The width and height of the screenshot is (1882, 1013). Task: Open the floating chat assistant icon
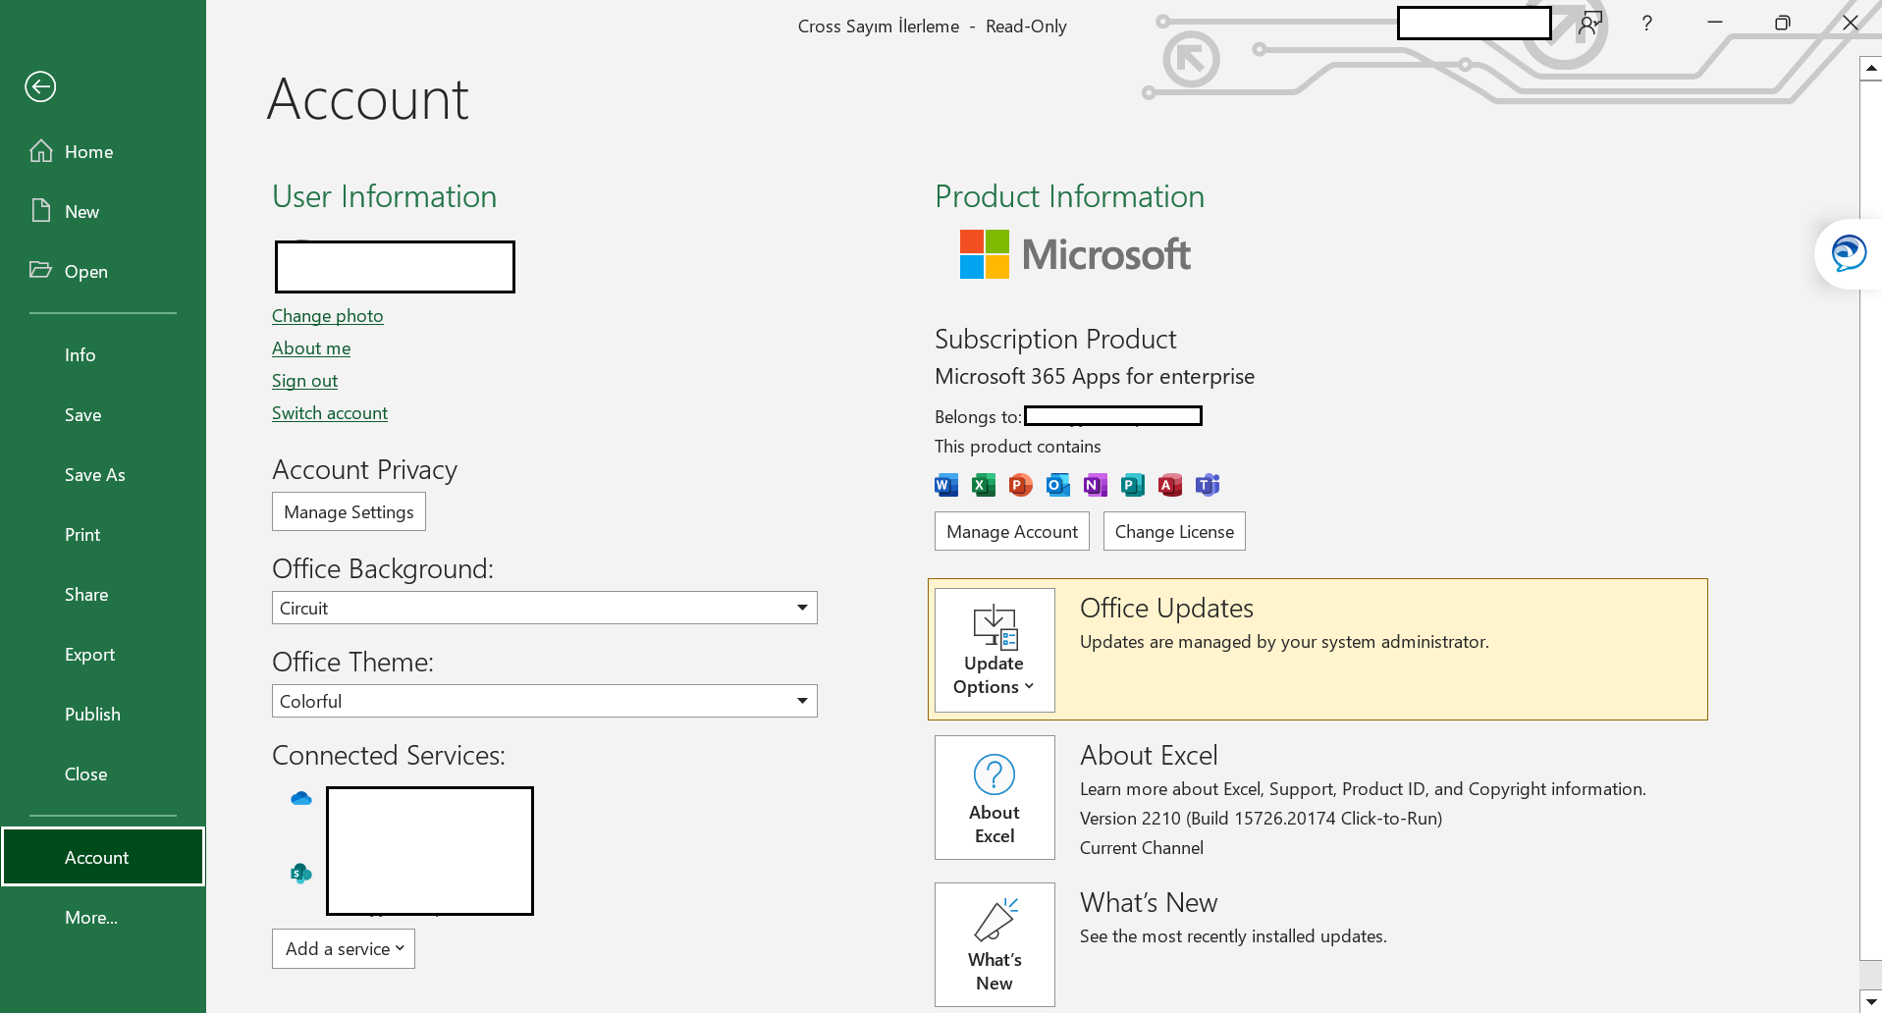click(x=1849, y=253)
